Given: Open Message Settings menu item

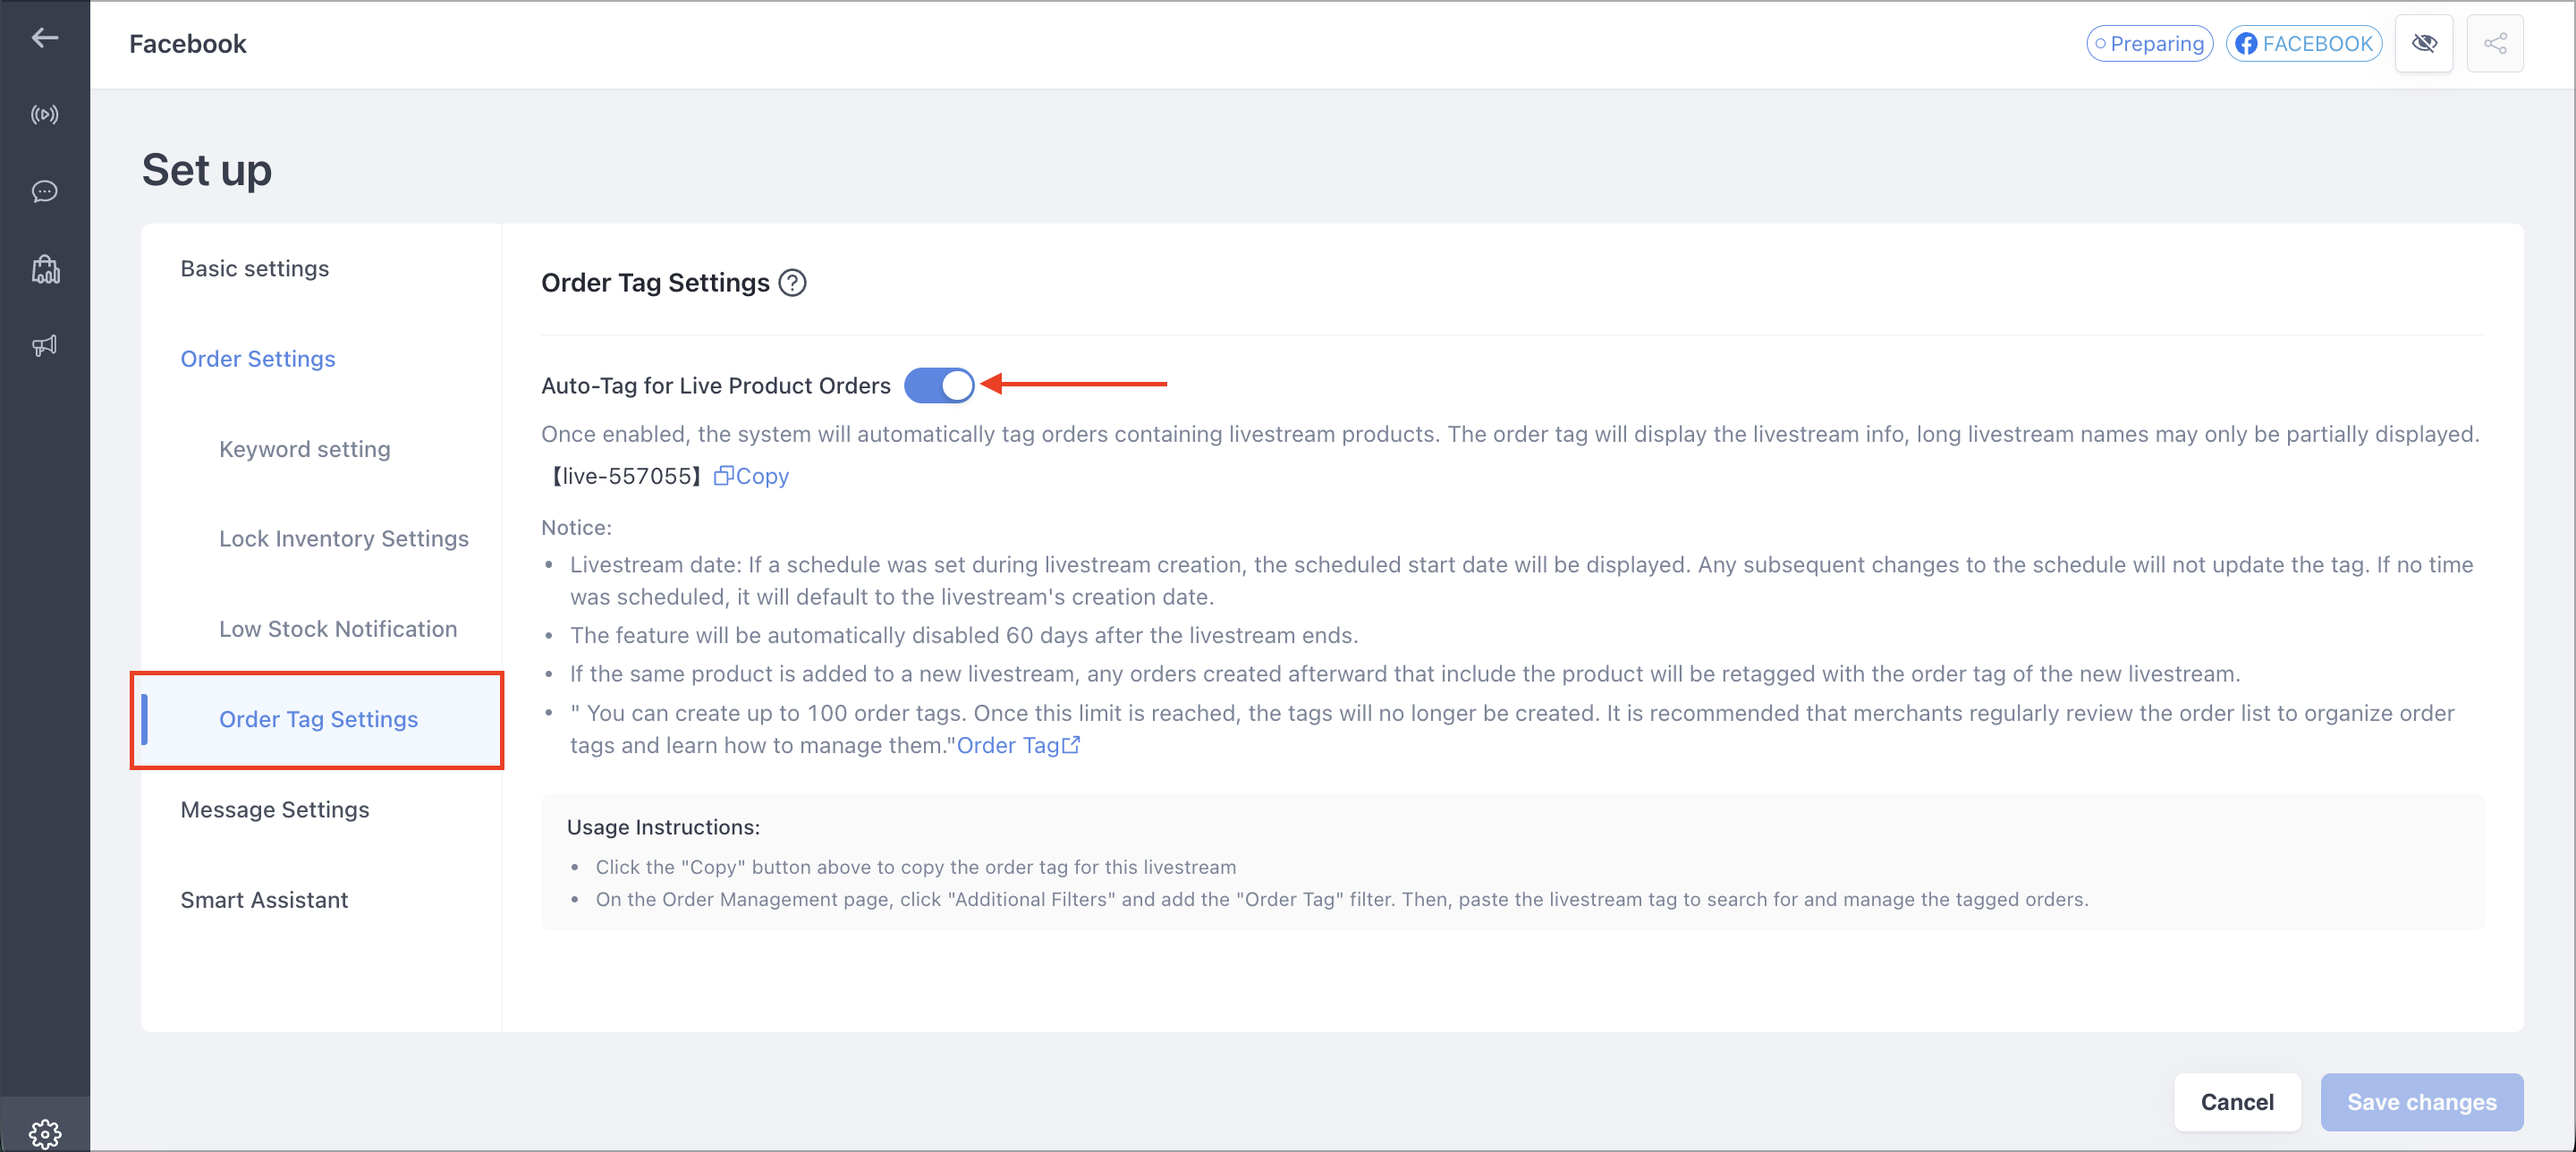Looking at the screenshot, I should 275,809.
